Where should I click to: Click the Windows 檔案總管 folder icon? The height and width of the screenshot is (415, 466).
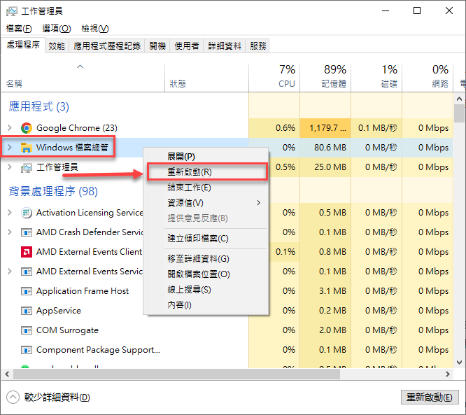27,148
